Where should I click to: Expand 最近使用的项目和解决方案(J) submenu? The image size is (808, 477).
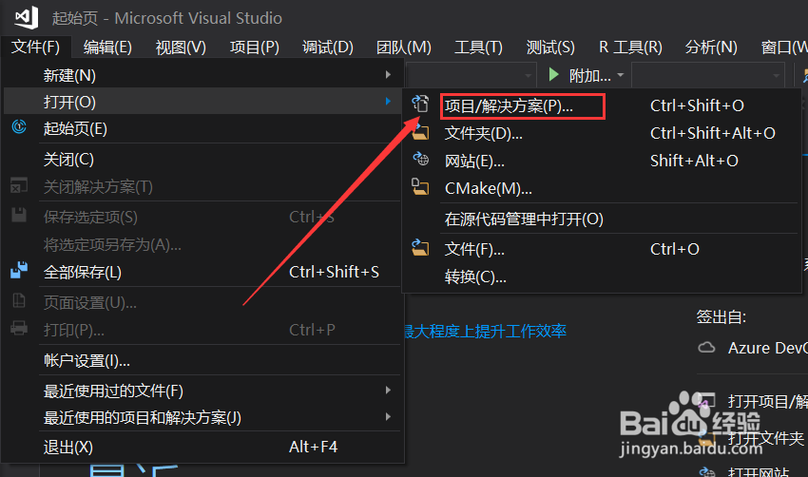[x=388, y=417]
